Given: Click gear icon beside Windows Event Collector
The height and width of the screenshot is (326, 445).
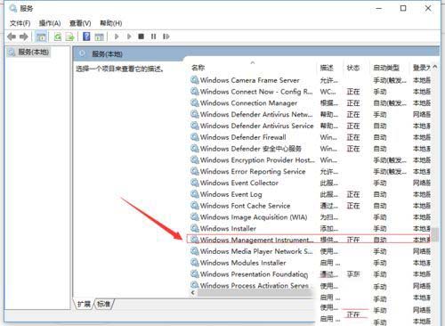Looking at the screenshot, I should point(195,183).
